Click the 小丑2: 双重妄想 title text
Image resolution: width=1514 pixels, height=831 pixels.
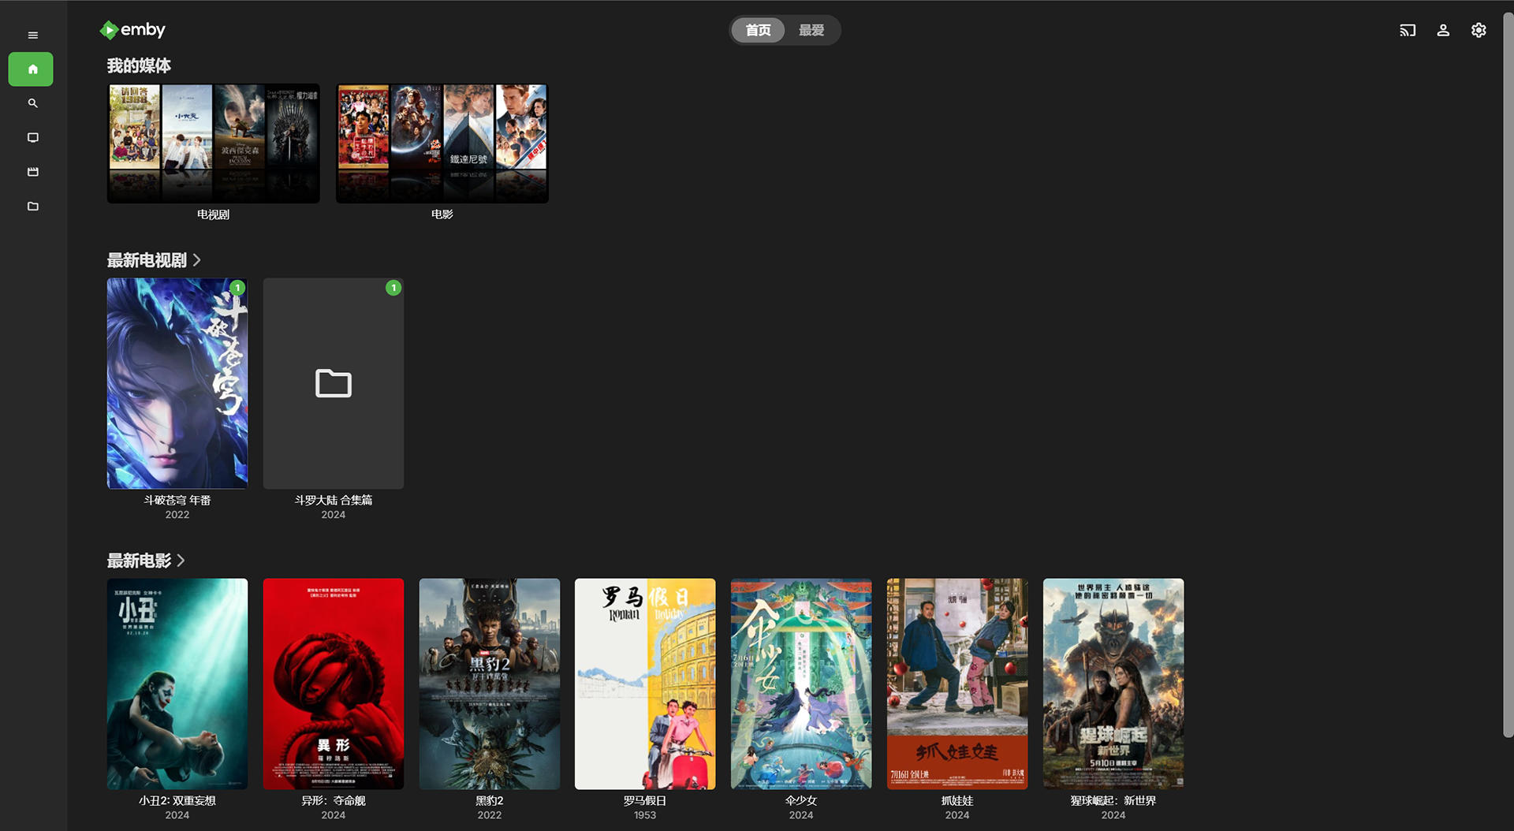tap(177, 800)
